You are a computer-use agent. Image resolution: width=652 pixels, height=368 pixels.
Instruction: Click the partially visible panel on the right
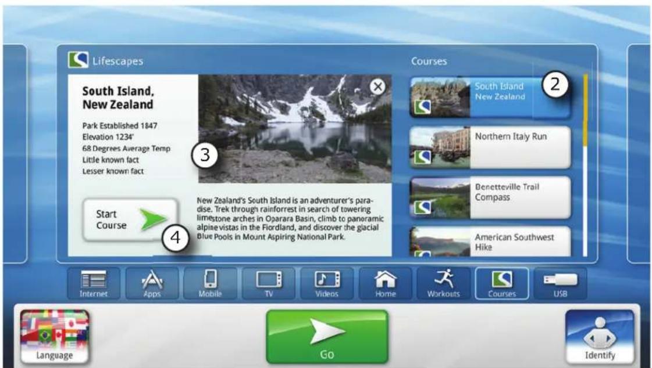[x=639, y=153]
